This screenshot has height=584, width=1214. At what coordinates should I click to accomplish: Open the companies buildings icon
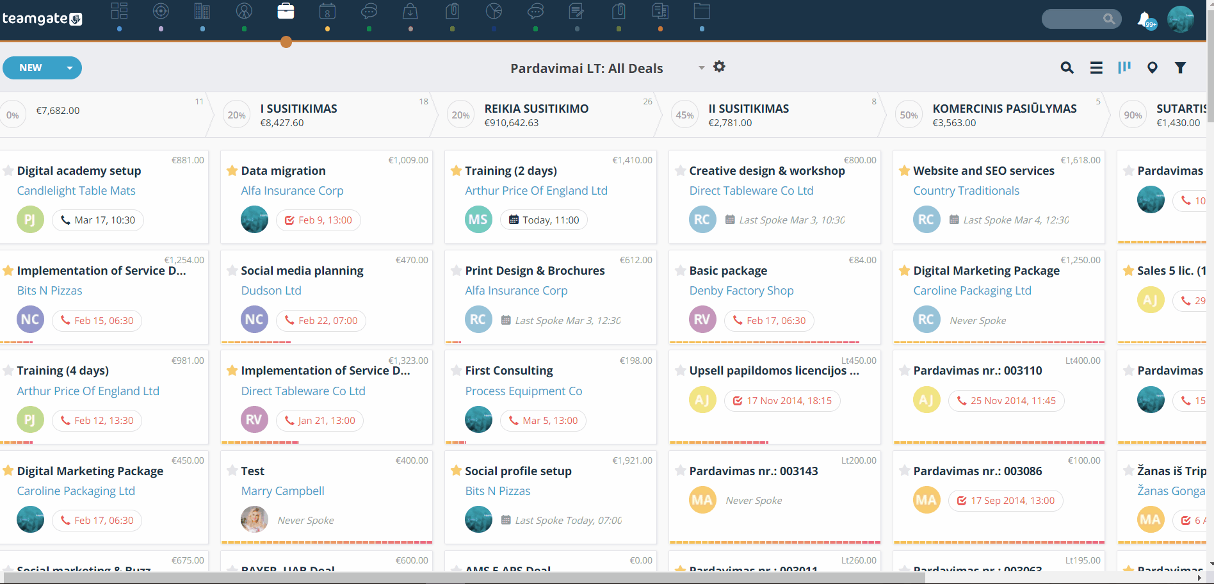pyautogui.click(x=202, y=11)
